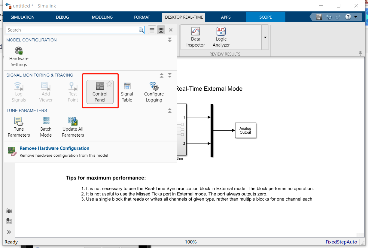
Task: Open Hardware Settings
Action: point(19,56)
